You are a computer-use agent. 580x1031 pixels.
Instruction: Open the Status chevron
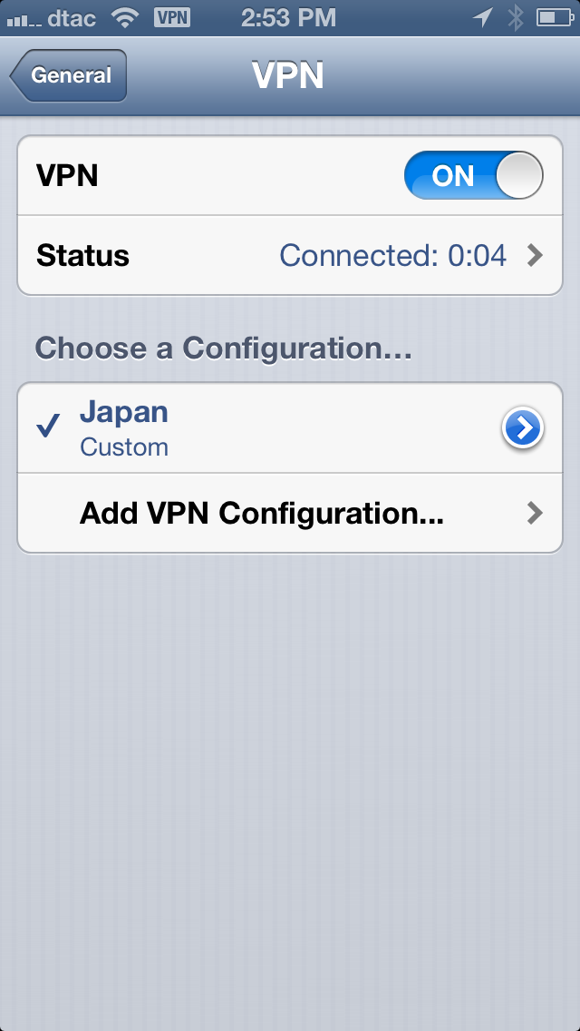click(x=536, y=255)
